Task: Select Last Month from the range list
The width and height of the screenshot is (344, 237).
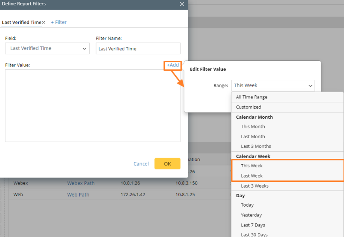Action: point(287,137)
